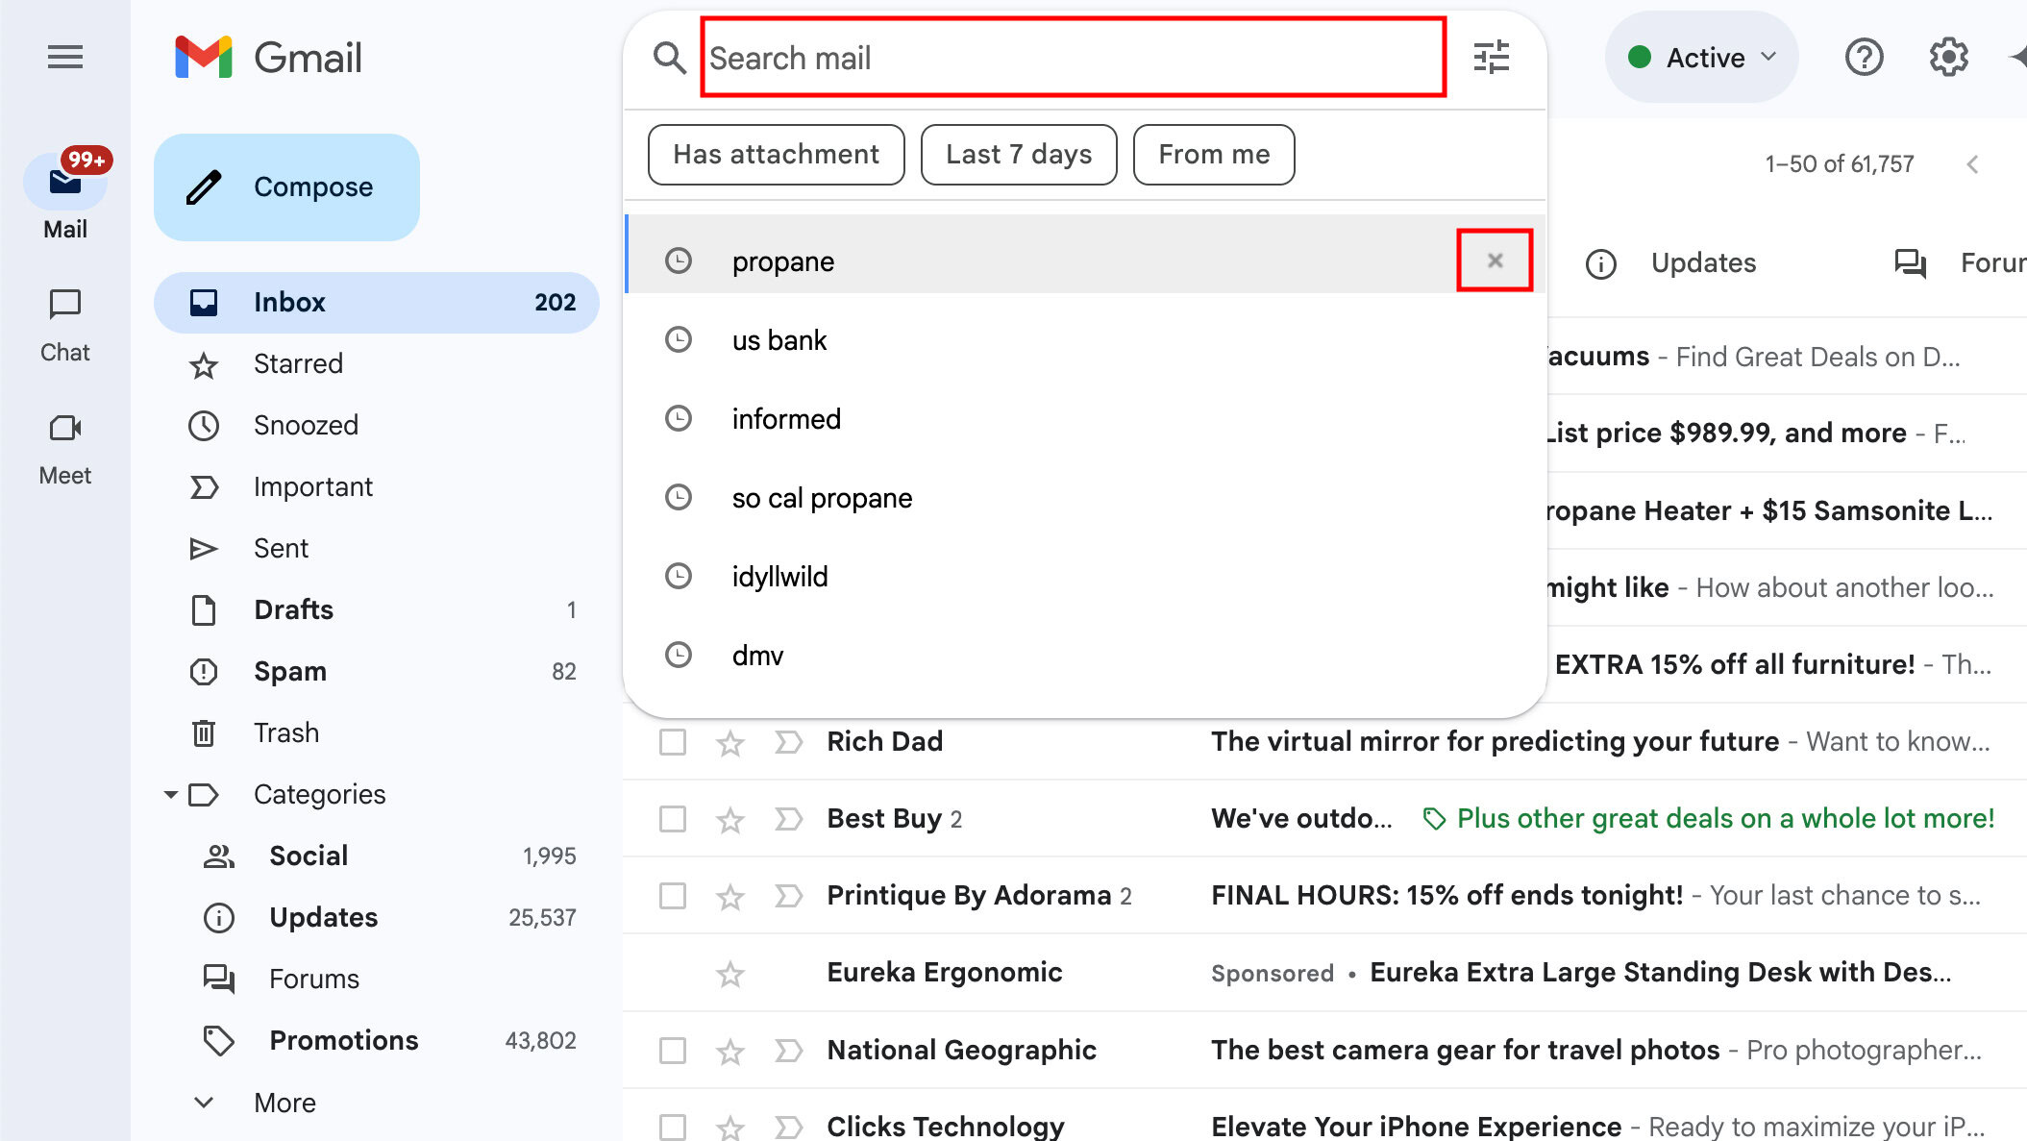Toggle the Has attachment filter
2027x1141 pixels.
coord(776,155)
